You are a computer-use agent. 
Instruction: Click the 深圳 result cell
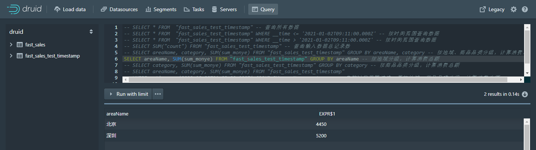(x=111, y=136)
